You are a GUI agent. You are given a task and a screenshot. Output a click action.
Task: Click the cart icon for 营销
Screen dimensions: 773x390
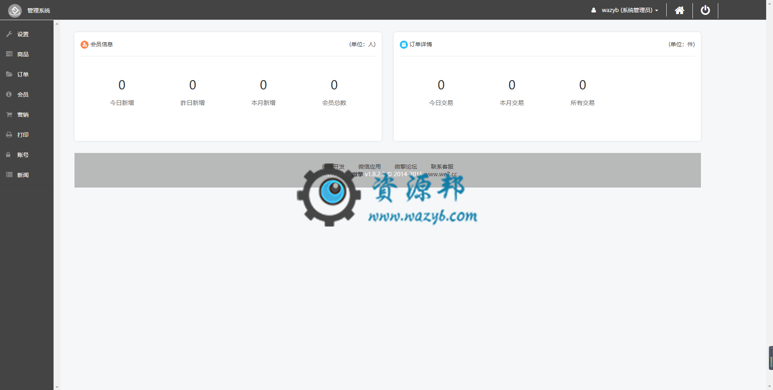(x=9, y=114)
